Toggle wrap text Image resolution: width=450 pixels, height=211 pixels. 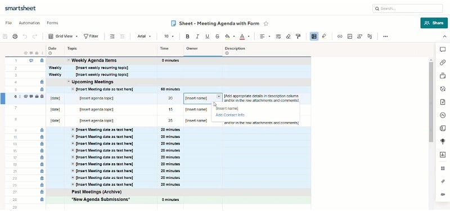[278, 37]
